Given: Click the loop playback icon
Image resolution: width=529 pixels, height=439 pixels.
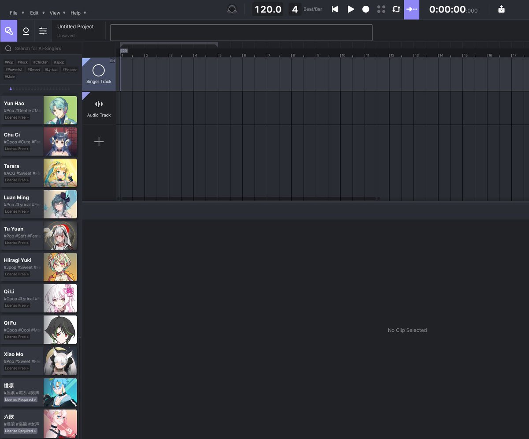Looking at the screenshot, I should [x=396, y=9].
